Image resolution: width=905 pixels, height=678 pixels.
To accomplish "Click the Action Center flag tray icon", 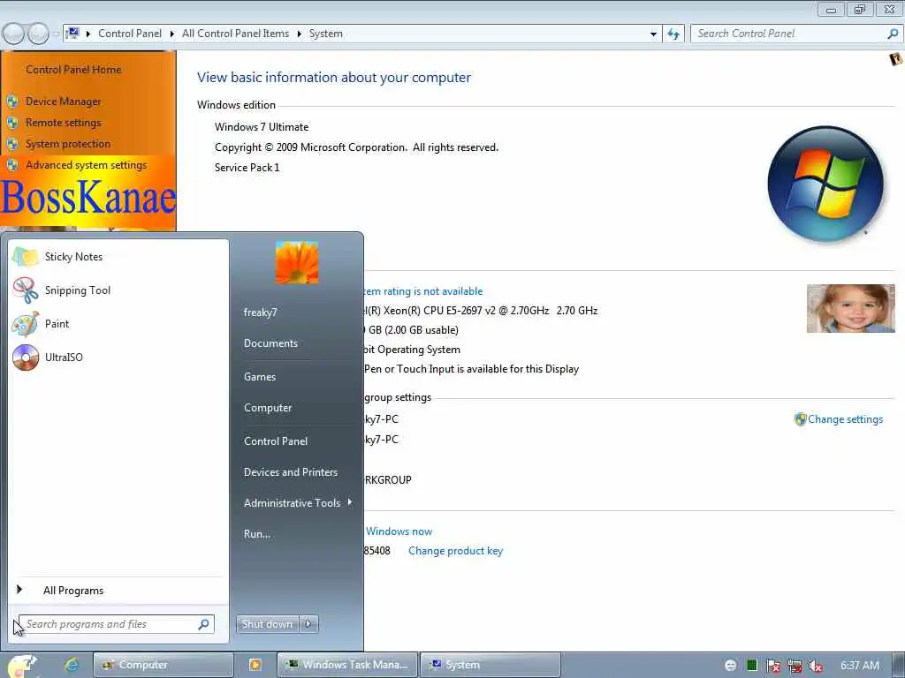I will (772, 666).
